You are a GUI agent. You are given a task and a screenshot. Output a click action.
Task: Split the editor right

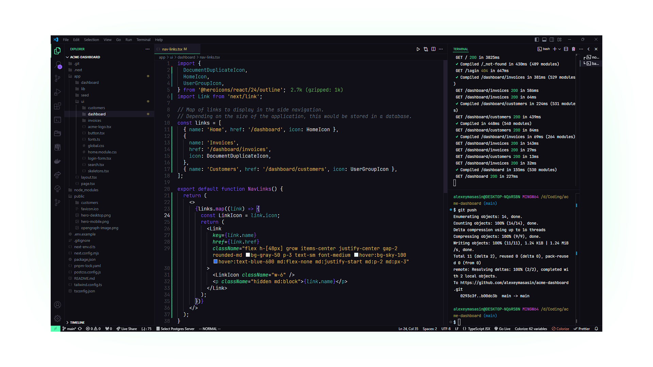click(x=433, y=49)
